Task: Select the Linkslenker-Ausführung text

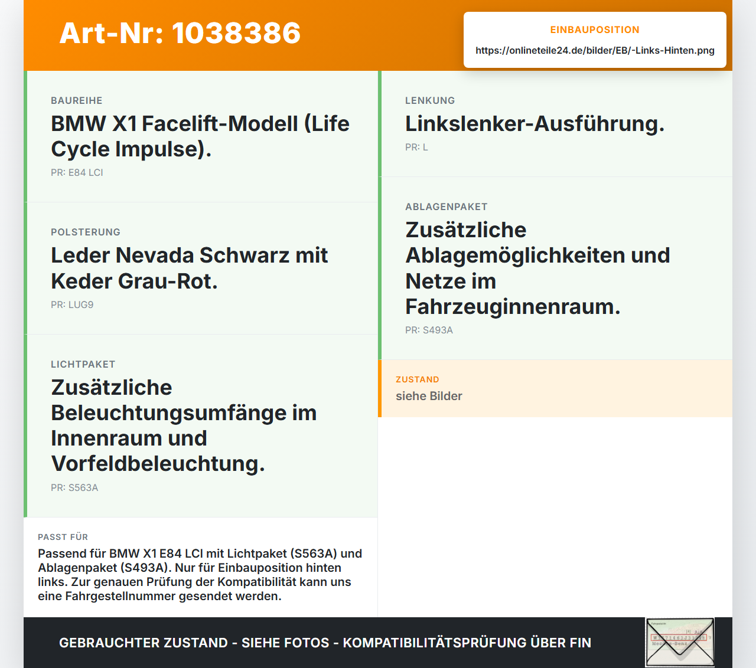Action: click(x=535, y=123)
